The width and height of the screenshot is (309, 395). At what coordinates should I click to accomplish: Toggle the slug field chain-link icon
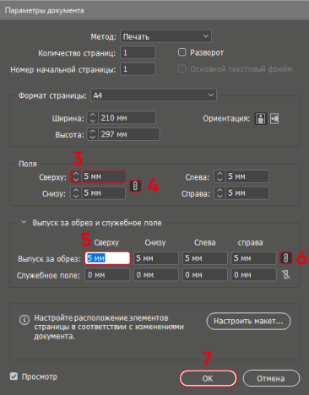pos(286,274)
